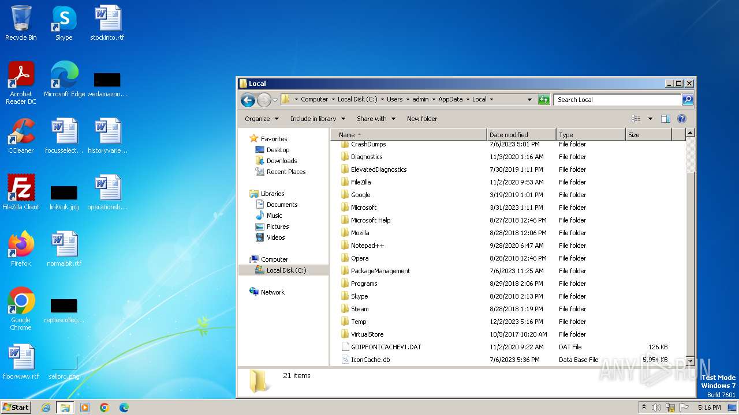Image resolution: width=739 pixels, height=415 pixels.
Task: Open the Recycle Bin desktop icon
Action: [x=21, y=23]
